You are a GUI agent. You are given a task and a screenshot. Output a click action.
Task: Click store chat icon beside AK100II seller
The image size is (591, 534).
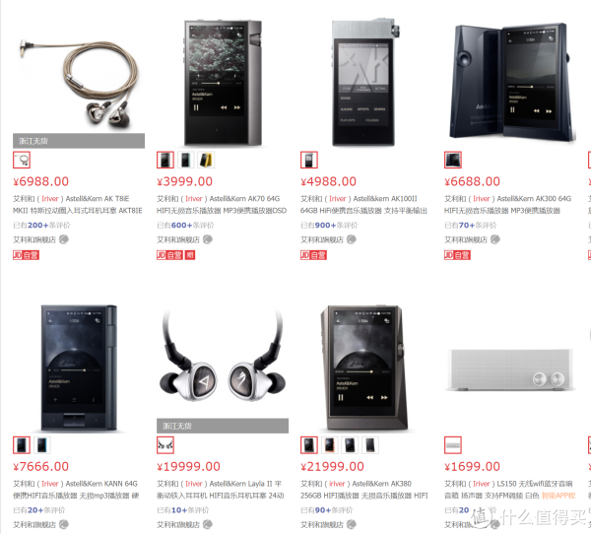(x=352, y=239)
